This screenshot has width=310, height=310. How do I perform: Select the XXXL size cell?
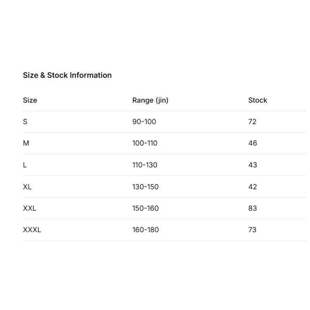tap(32, 230)
